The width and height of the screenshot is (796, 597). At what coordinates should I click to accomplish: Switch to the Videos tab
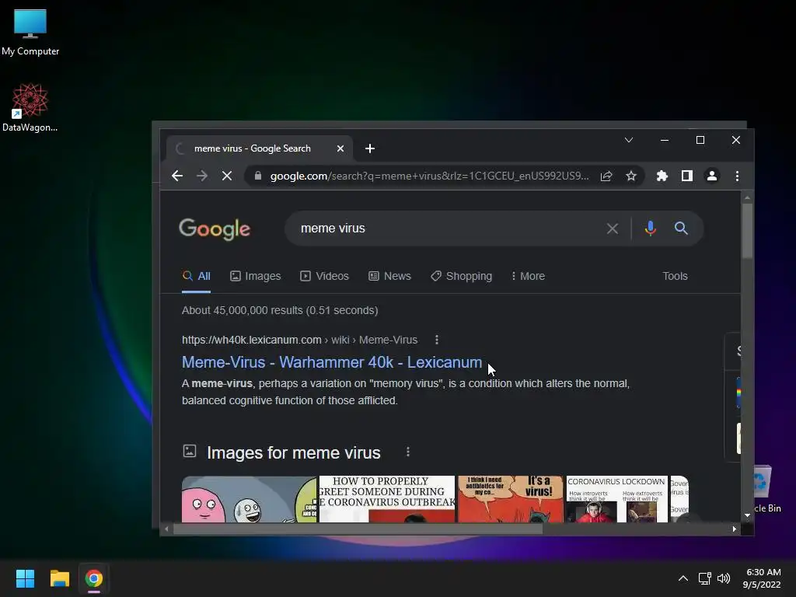(324, 276)
